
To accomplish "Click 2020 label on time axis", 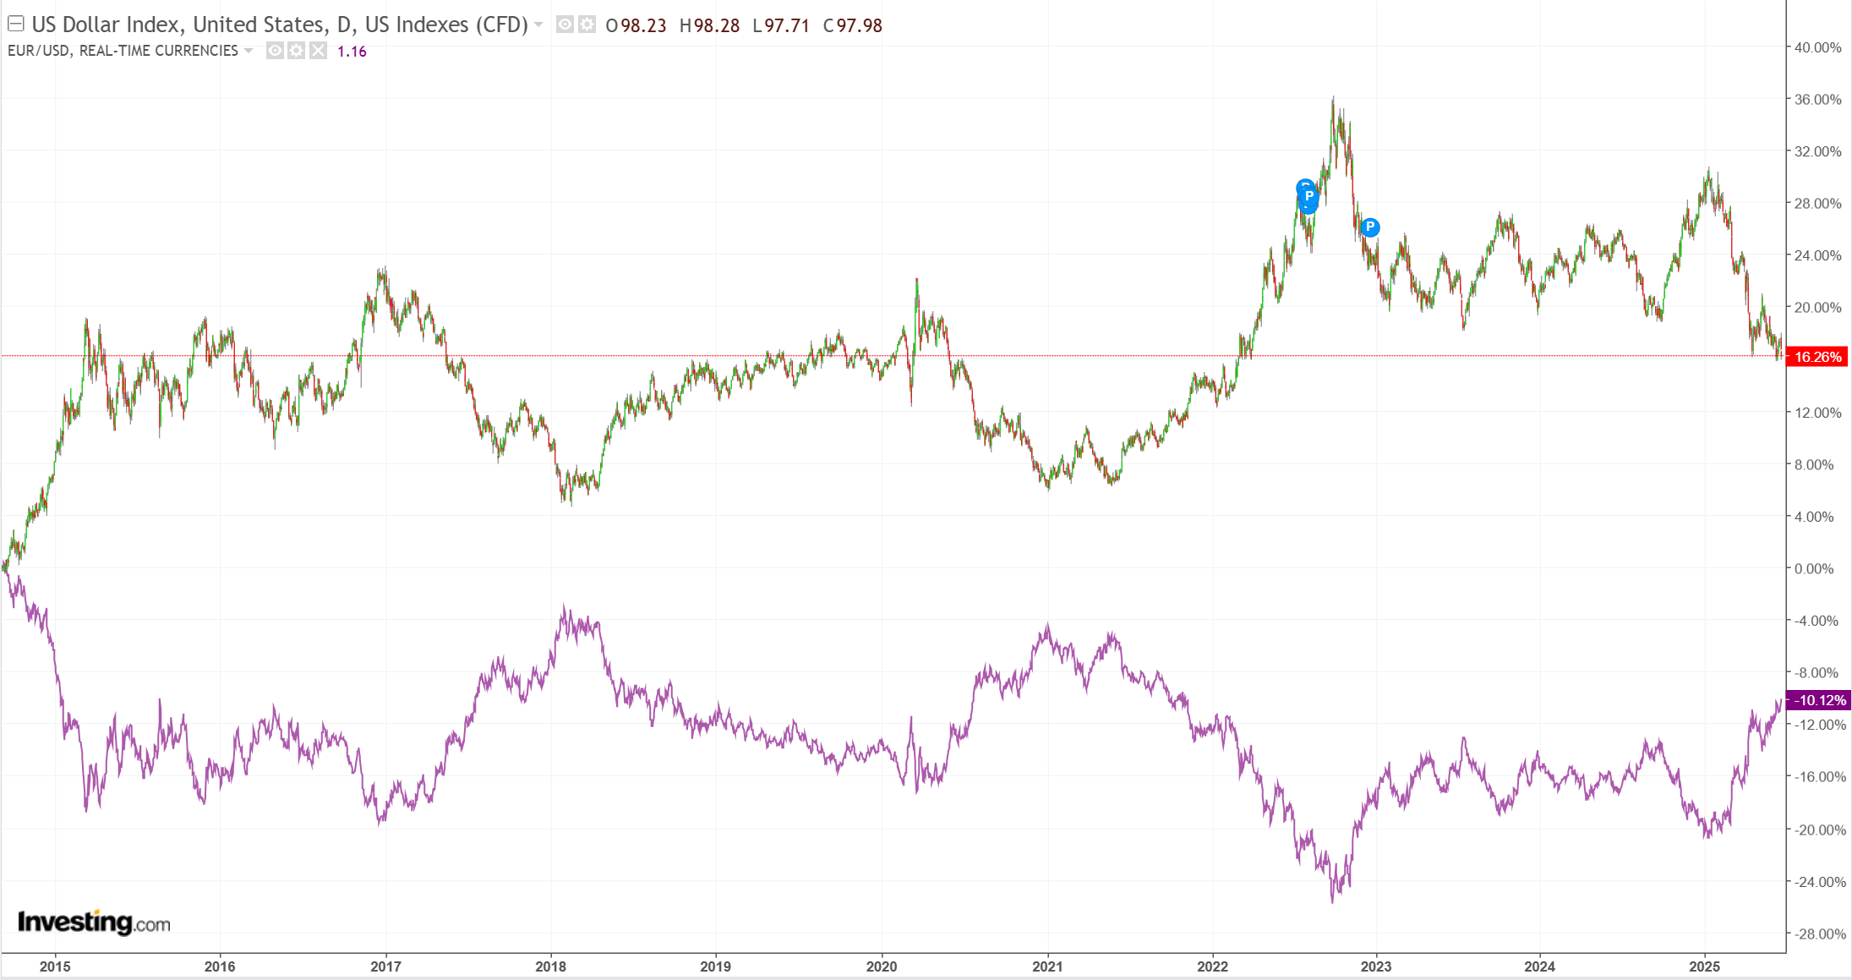I will point(882,966).
